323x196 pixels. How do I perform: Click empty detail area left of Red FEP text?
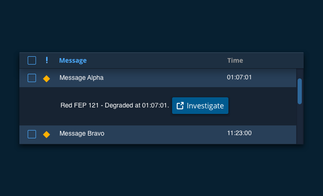[39, 106]
